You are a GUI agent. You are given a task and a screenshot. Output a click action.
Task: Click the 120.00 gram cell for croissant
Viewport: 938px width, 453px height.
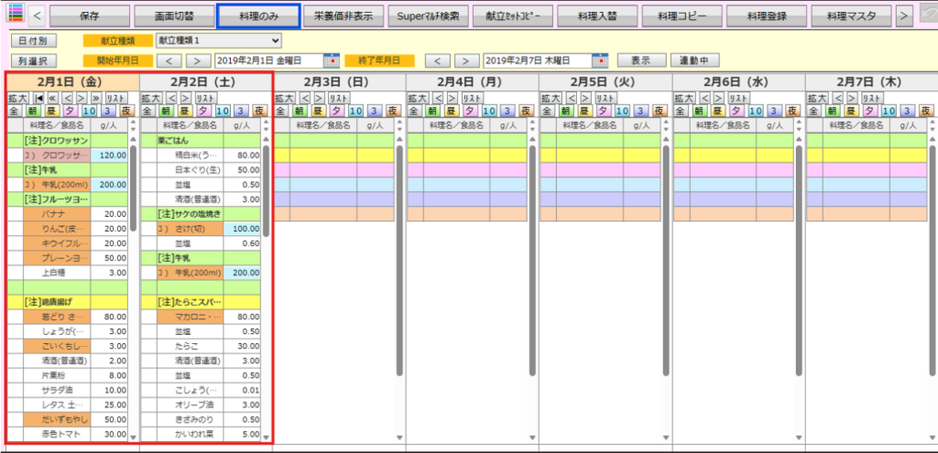pyautogui.click(x=110, y=156)
